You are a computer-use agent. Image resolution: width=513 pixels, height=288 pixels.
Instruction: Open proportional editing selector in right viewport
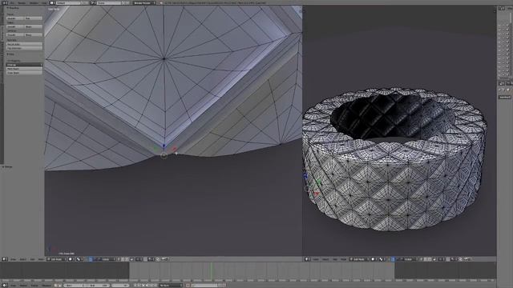[441, 259]
